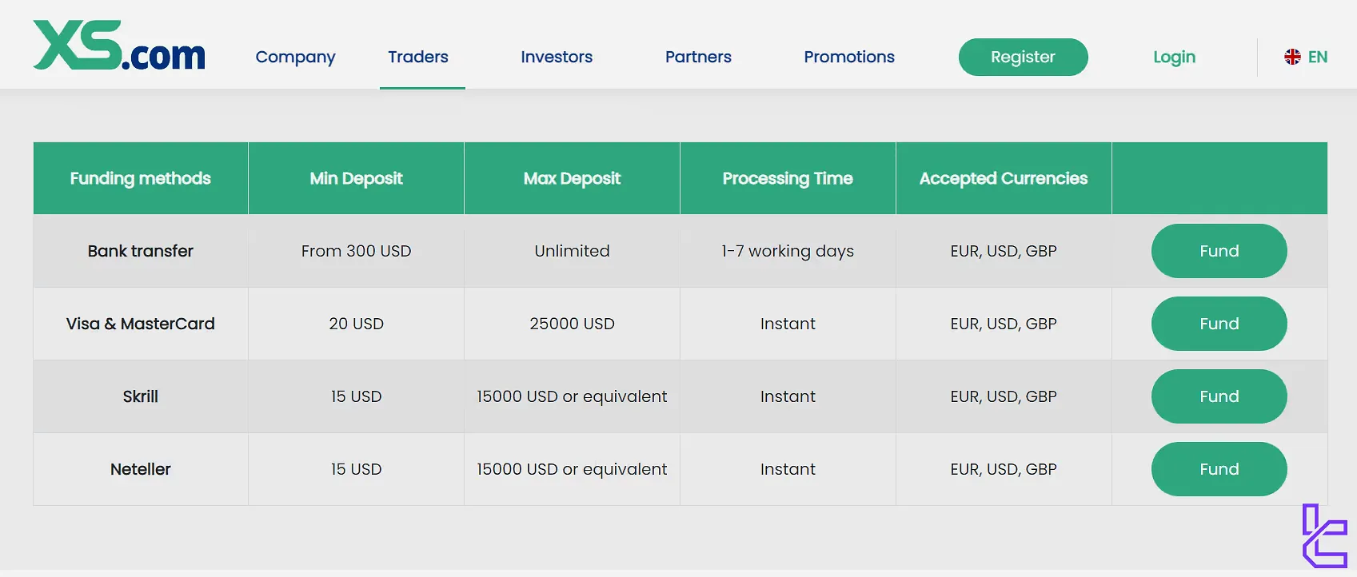Click Fund for Neteller
This screenshot has width=1357, height=577.
tap(1219, 469)
